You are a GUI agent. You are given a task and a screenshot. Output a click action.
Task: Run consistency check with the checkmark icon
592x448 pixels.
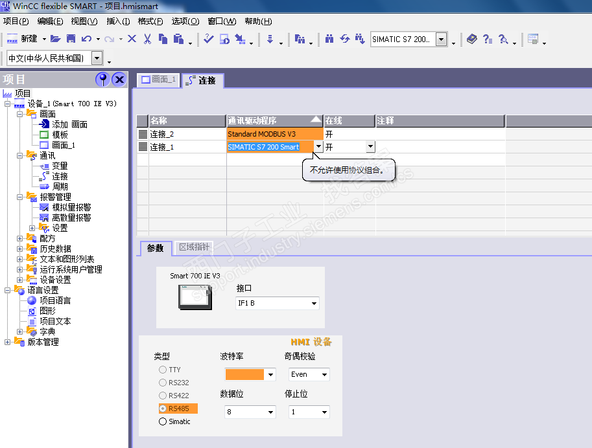coord(208,39)
